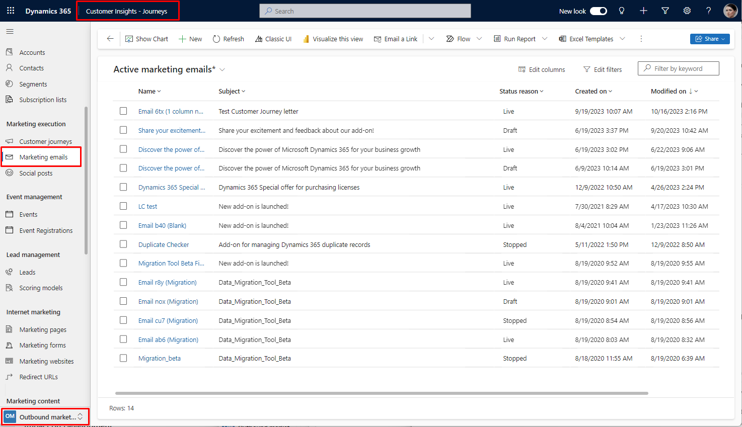Image resolution: width=742 pixels, height=427 pixels.
Task: Switch to Classic UI
Action: [x=273, y=39]
